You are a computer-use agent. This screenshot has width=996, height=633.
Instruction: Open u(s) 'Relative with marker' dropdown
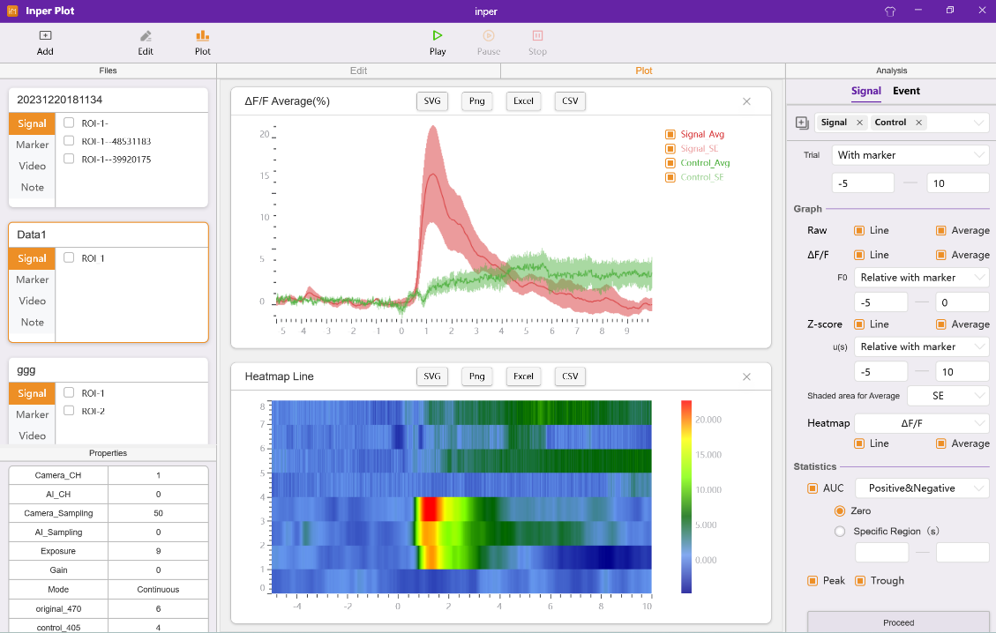pyautogui.click(x=922, y=346)
